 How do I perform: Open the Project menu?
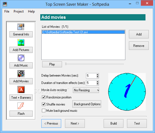tap(18, 11)
